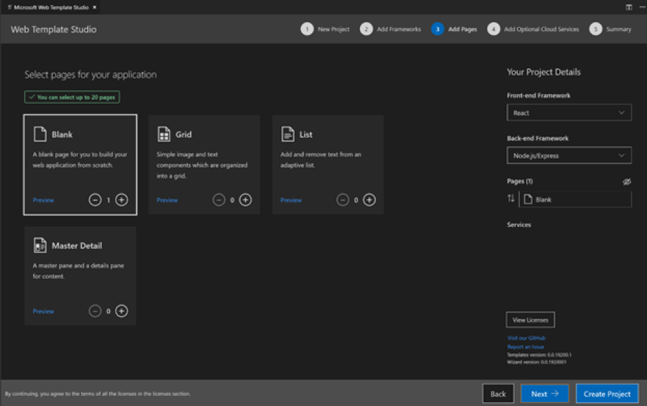Screen dimensions: 647x406
Task: Select step 3 Add Pages
Action: (454, 29)
